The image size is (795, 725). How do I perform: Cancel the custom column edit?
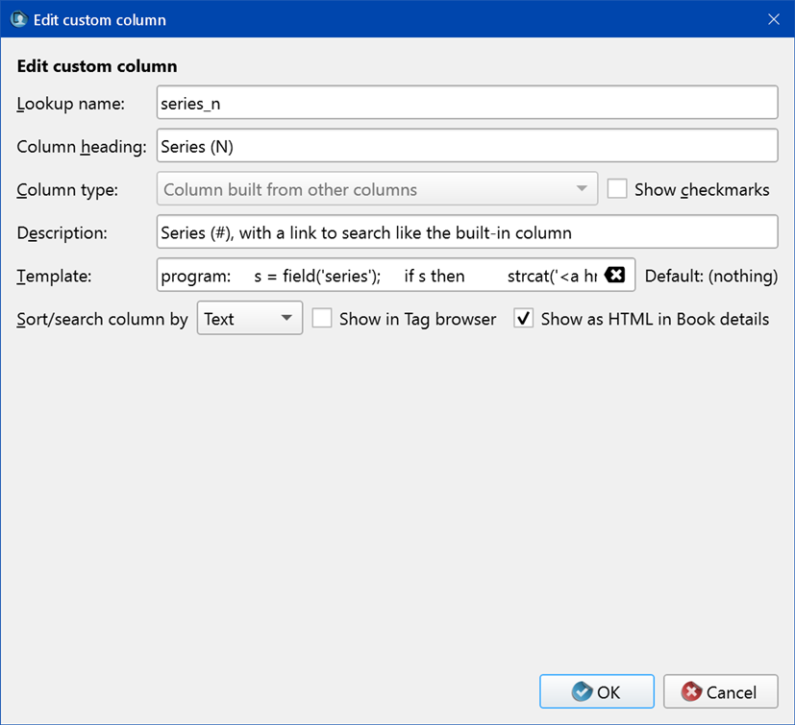[720, 691]
